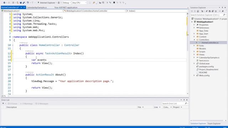Toggle the 0 Messages filter button

coord(42,103)
